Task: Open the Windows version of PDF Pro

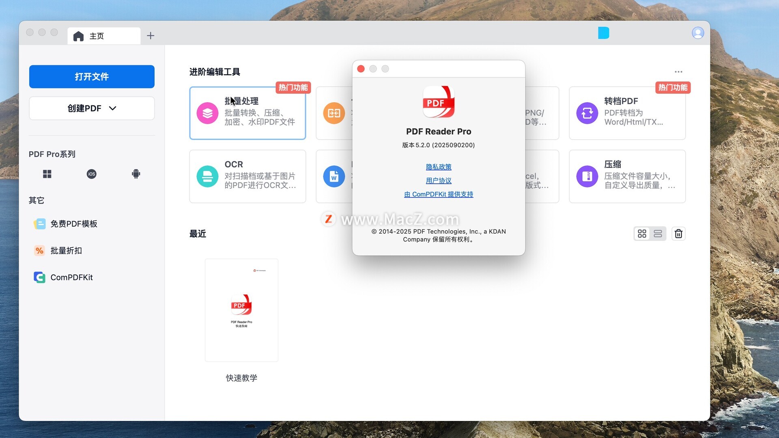Action: [47, 174]
